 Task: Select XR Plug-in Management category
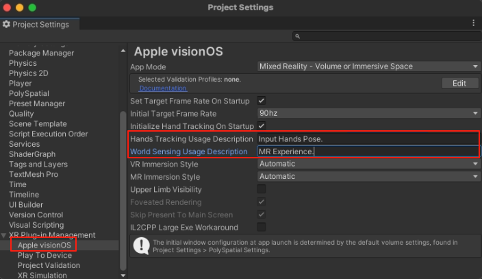(52, 235)
